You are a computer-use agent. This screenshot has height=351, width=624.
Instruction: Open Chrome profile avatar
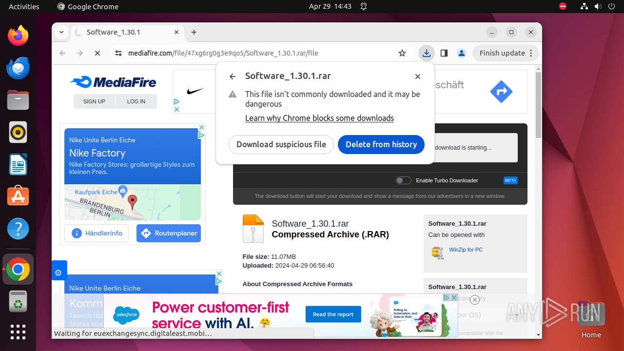462,53
